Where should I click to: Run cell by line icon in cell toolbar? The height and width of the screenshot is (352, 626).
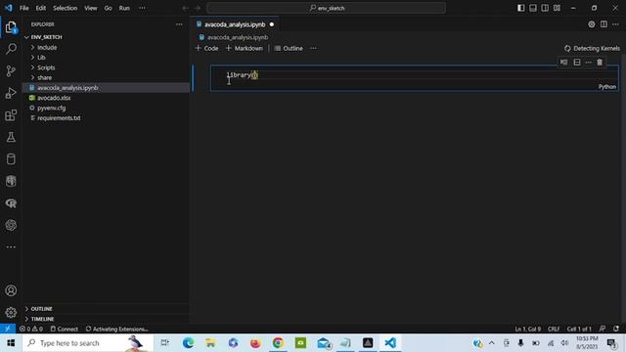pos(563,63)
